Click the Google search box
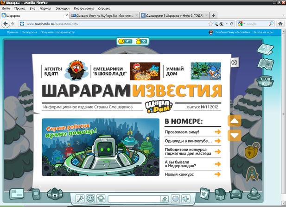The width and height of the screenshot is (286, 207). coord(257,24)
